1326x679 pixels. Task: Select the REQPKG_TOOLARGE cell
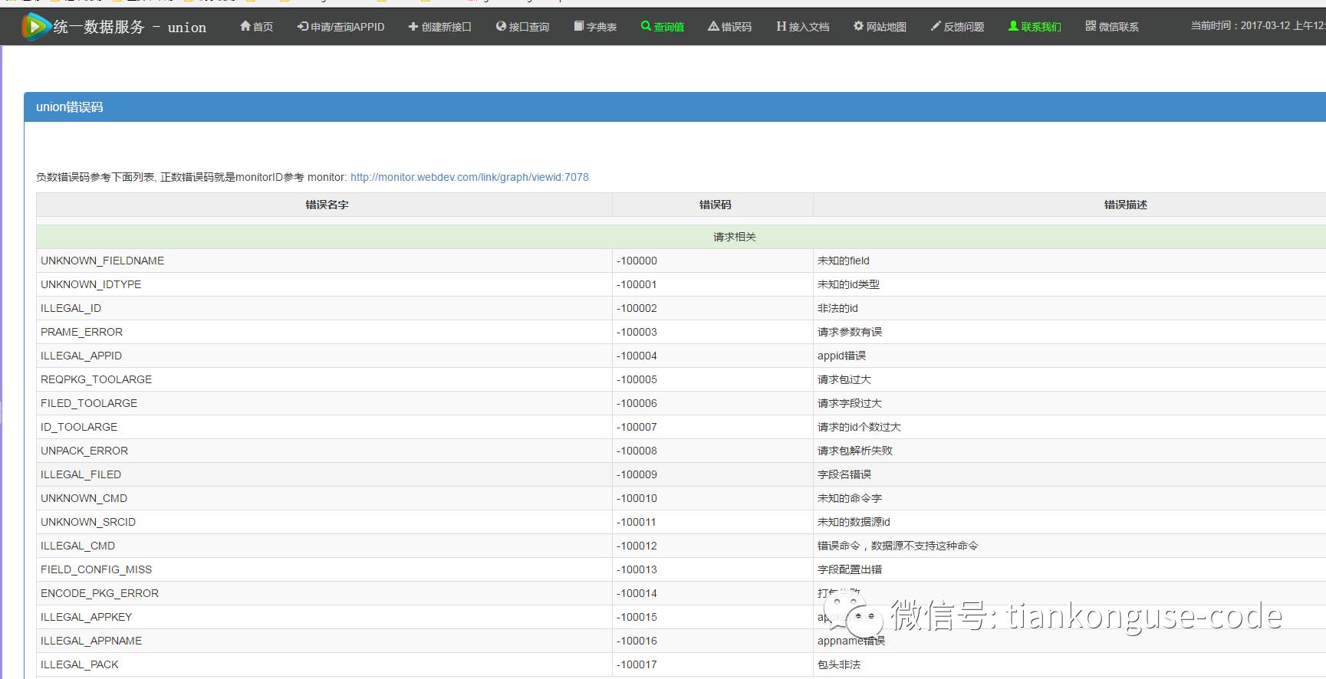[324, 379]
